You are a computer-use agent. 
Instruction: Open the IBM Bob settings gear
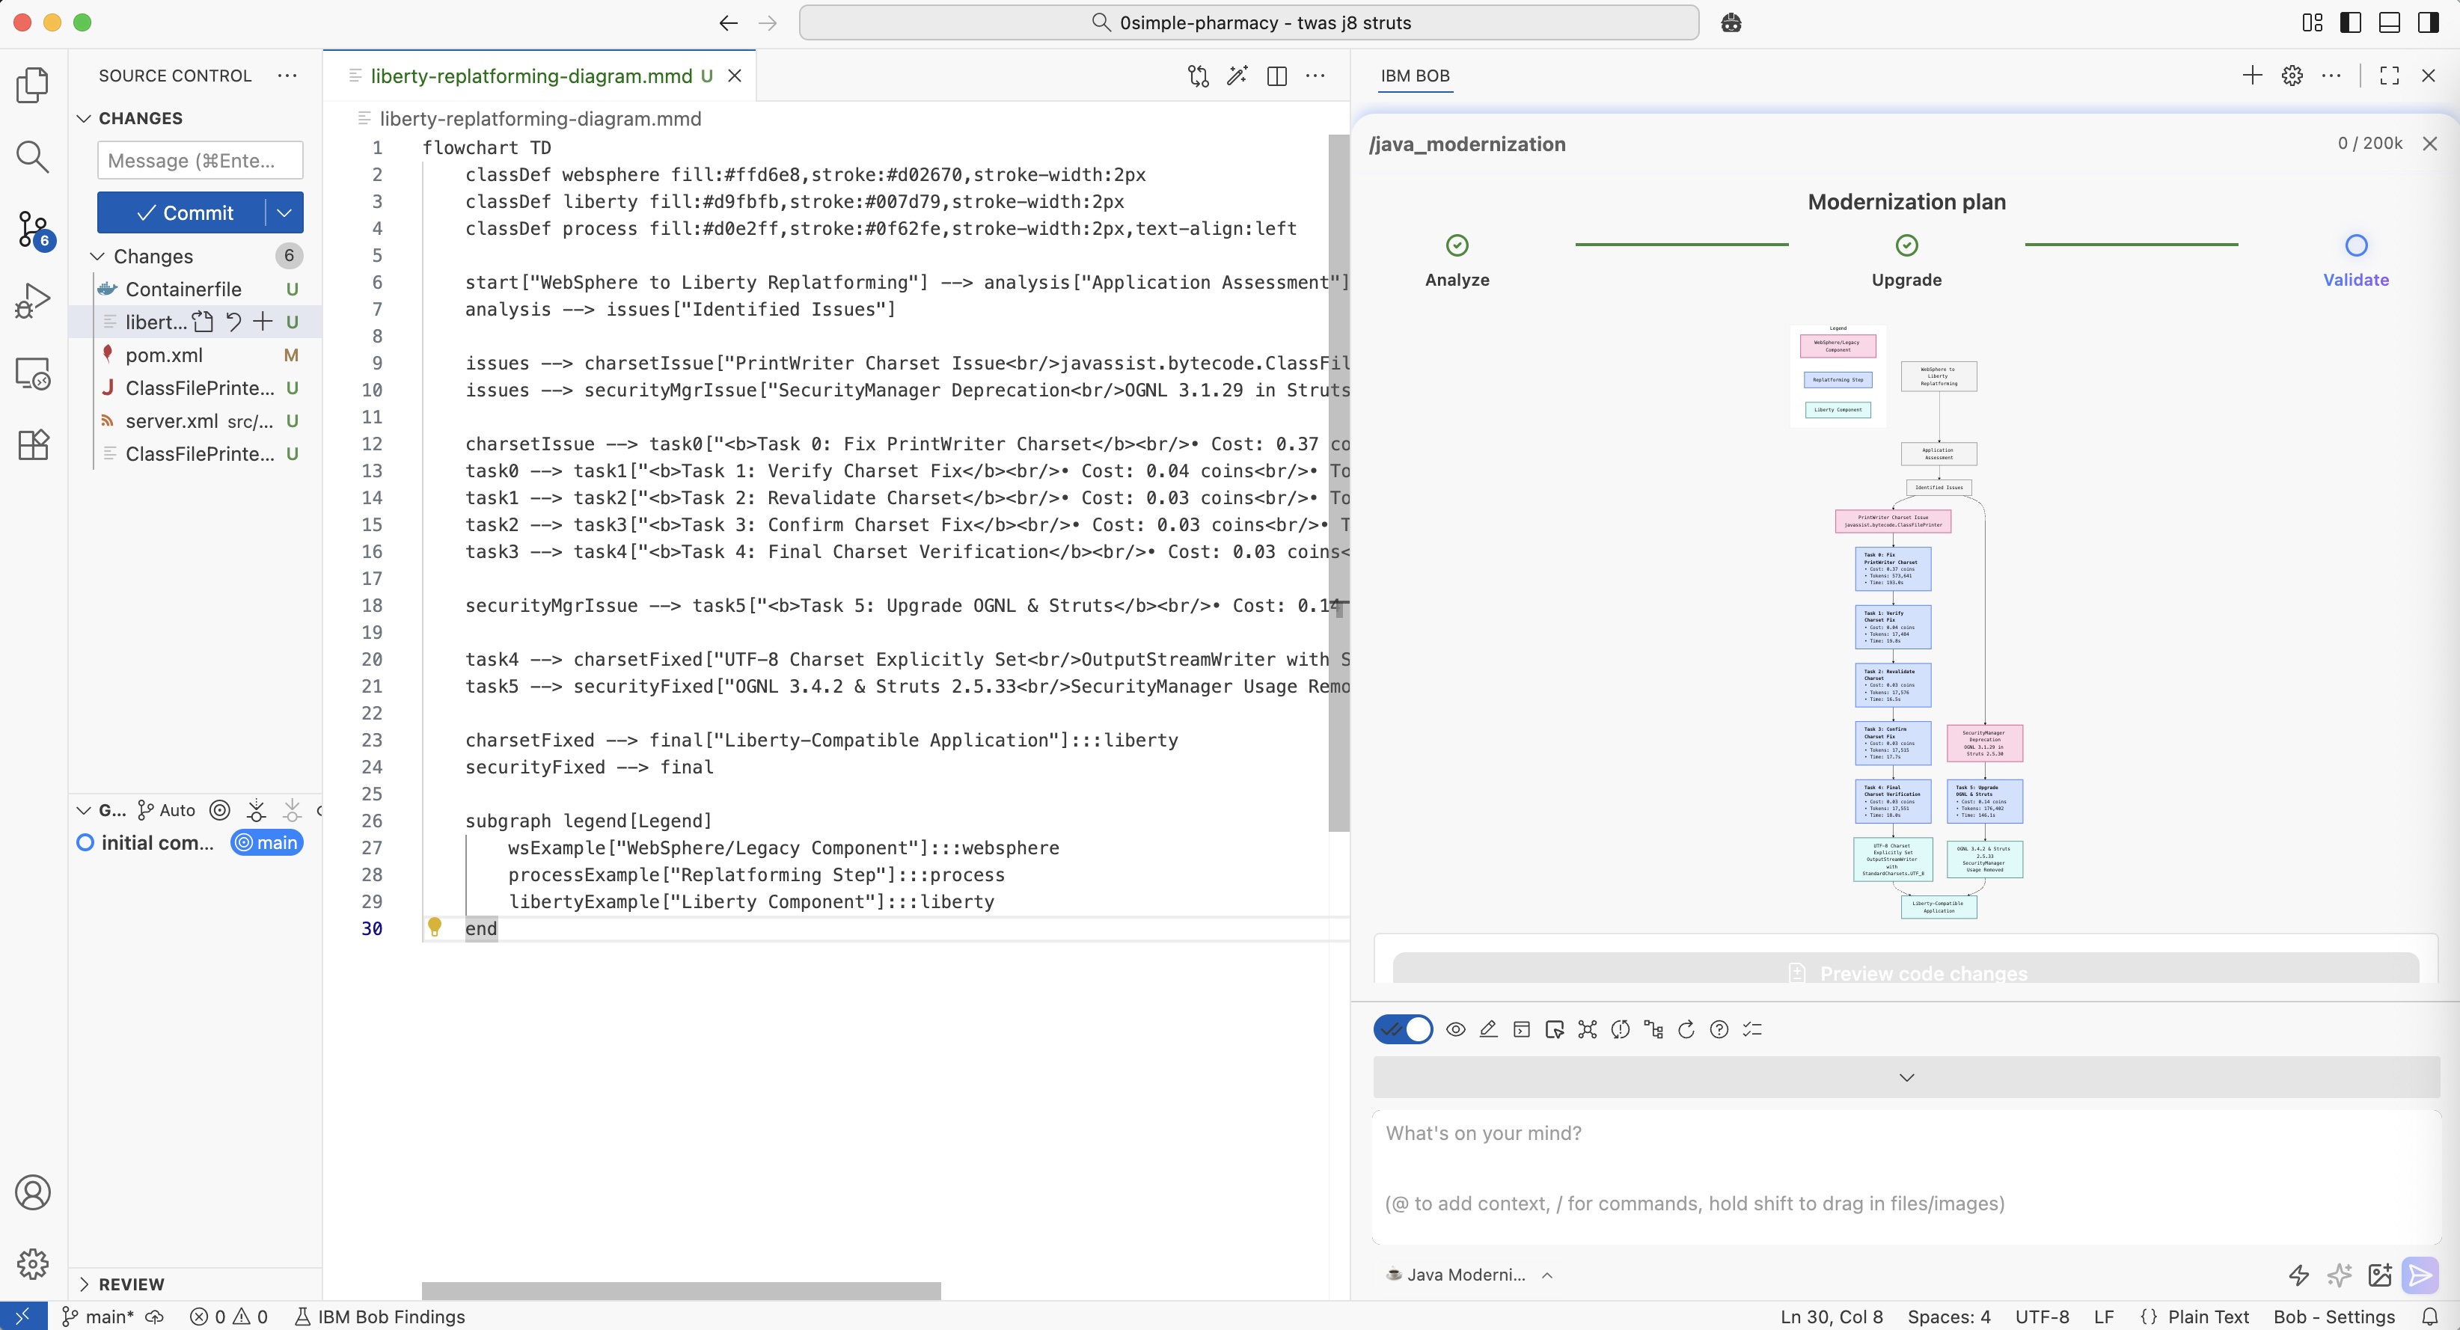point(2292,76)
